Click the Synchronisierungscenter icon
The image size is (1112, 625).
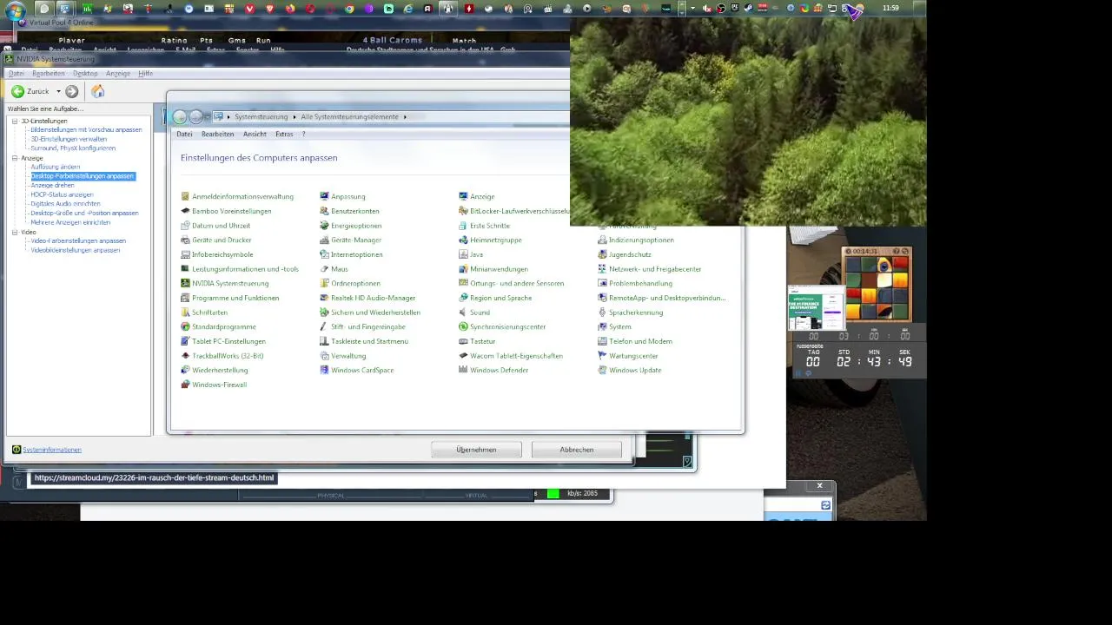tap(463, 326)
